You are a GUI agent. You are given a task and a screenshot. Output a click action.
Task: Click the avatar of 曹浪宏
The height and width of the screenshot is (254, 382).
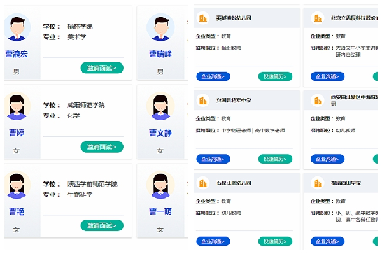17,27
